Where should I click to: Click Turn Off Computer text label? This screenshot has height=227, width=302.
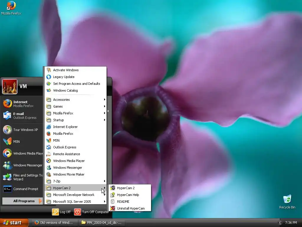95,212
